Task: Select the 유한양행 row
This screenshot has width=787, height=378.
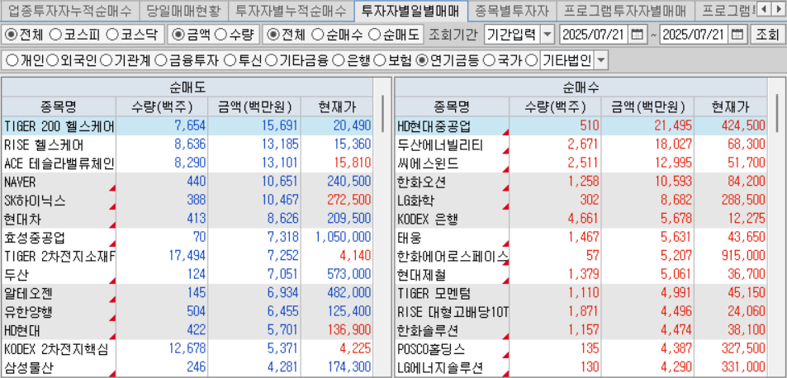Action: pos(187,312)
